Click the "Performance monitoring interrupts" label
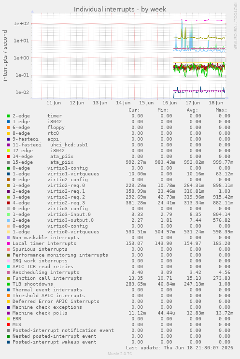Image resolution: width=240 pixels, height=359 pixels. pos(60,255)
